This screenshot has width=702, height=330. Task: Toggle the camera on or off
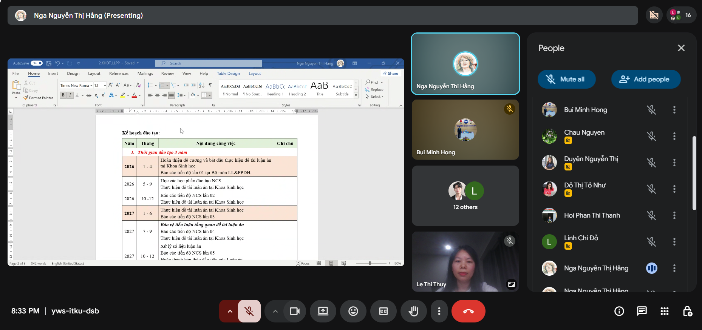click(294, 311)
